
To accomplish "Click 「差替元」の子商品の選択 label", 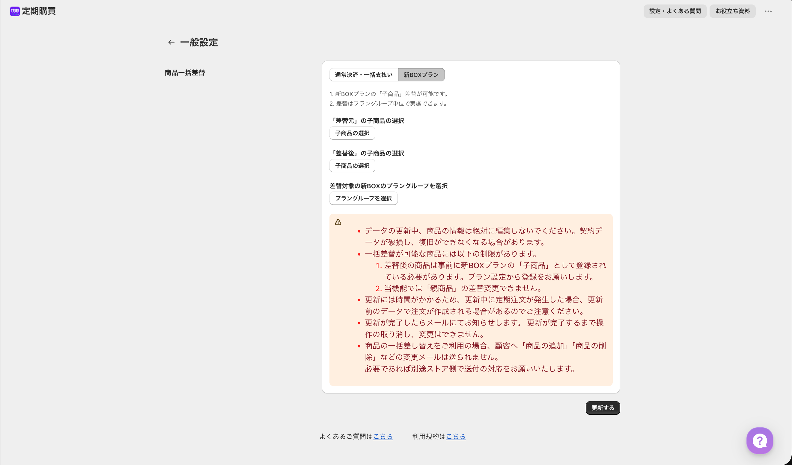I will click(x=367, y=121).
